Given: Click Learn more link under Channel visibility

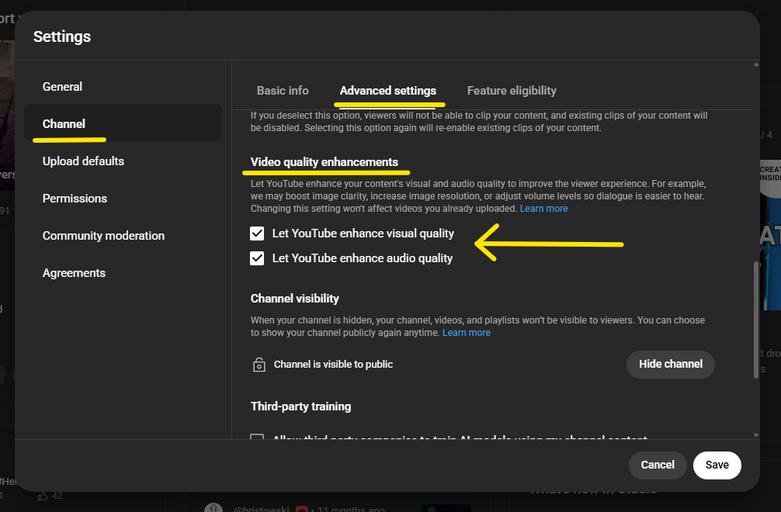Looking at the screenshot, I should point(466,333).
